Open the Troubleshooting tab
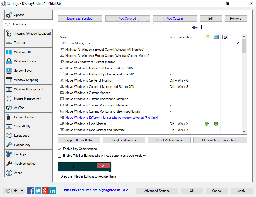 29,164
